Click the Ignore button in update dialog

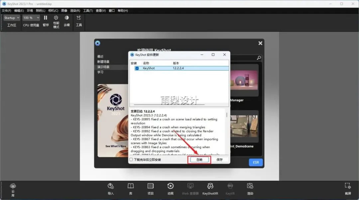tap(199, 160)
